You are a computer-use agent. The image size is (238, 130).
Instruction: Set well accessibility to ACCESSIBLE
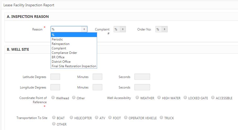point(213,98)
